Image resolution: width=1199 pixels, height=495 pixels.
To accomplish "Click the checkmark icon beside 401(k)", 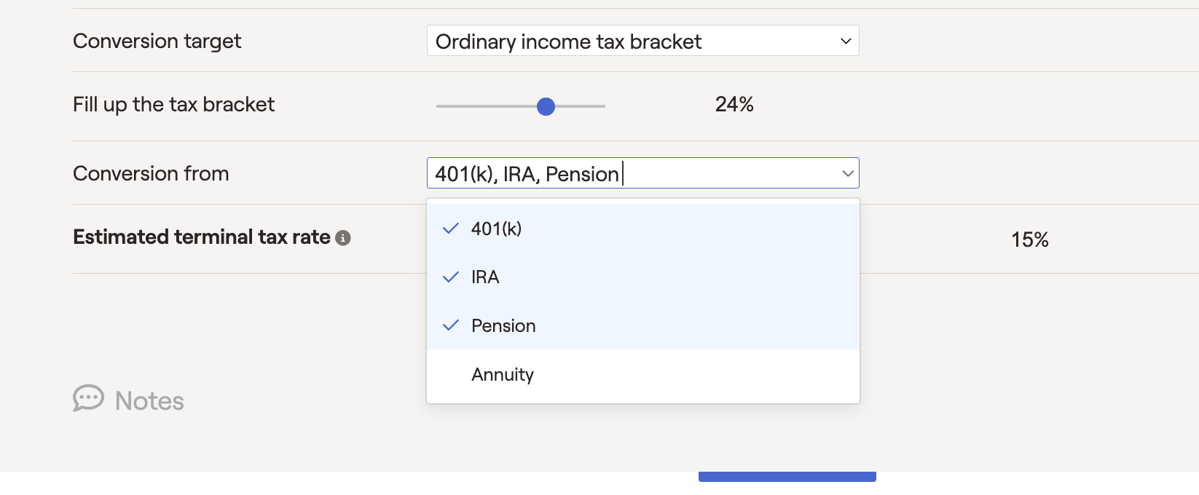I will 451,229.
